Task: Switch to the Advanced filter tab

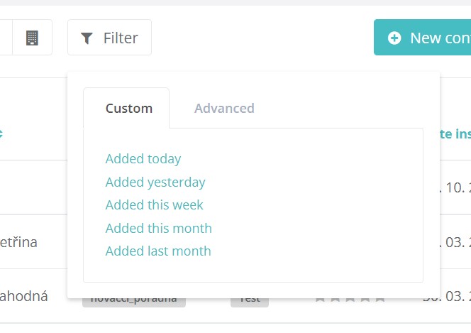Action: click(x=224, y=108)
